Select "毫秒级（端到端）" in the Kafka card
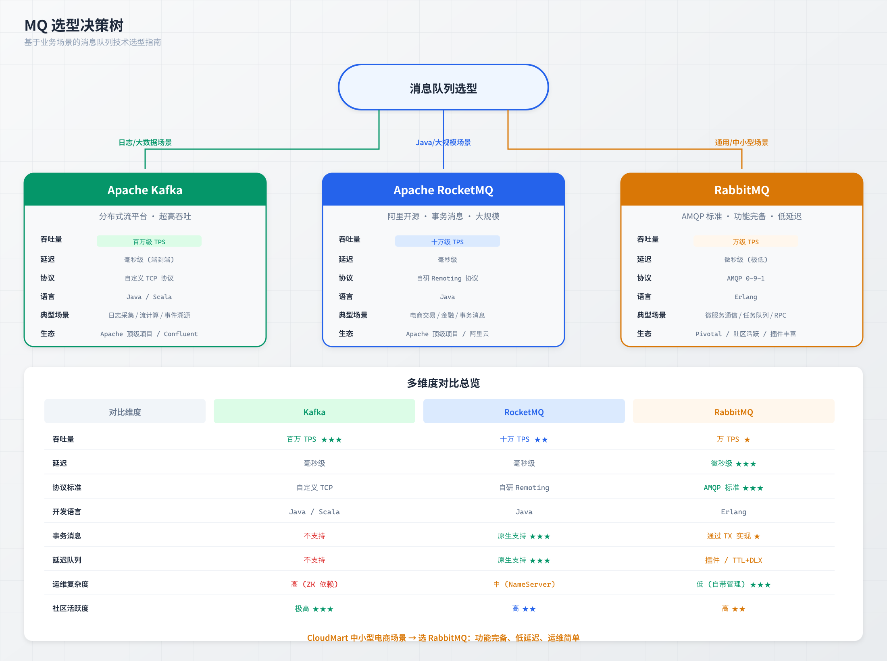 149,260
